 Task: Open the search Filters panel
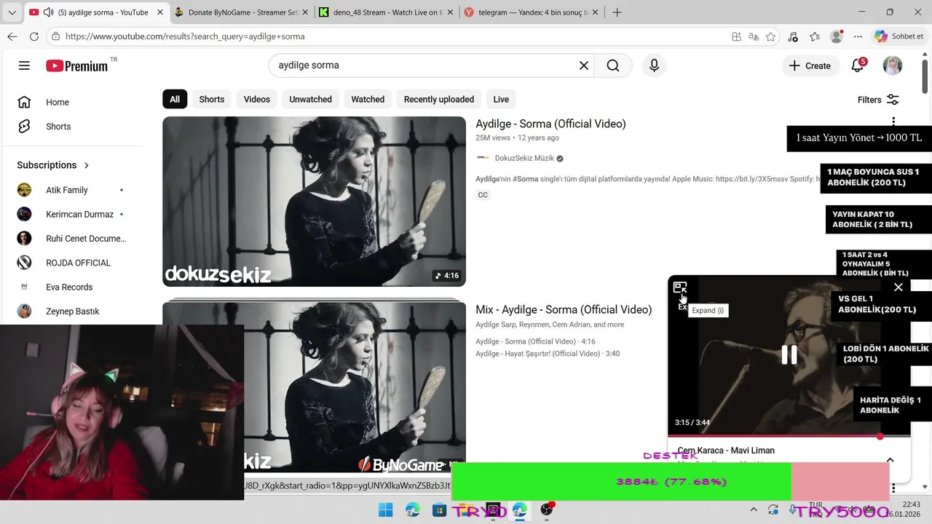(878, 100)
